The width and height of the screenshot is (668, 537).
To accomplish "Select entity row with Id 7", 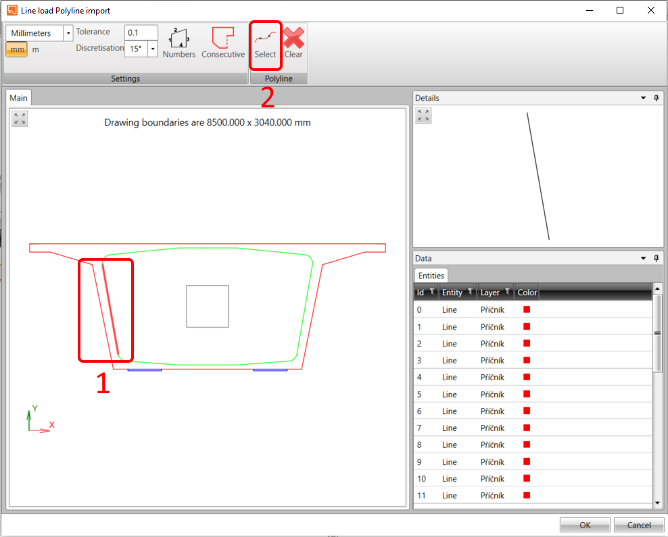I will pyautogui.click(x=533, y=428).
